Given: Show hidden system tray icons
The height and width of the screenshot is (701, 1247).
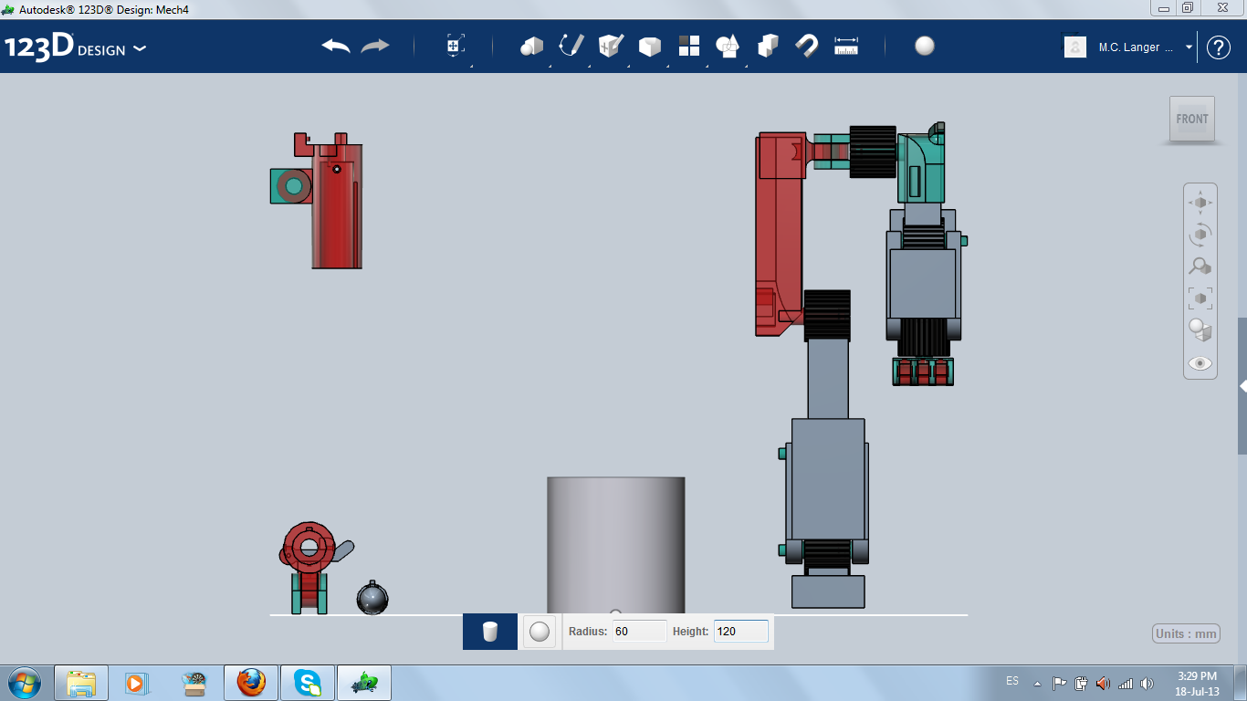Looking at the screenshot, I should click(1037, 683).
